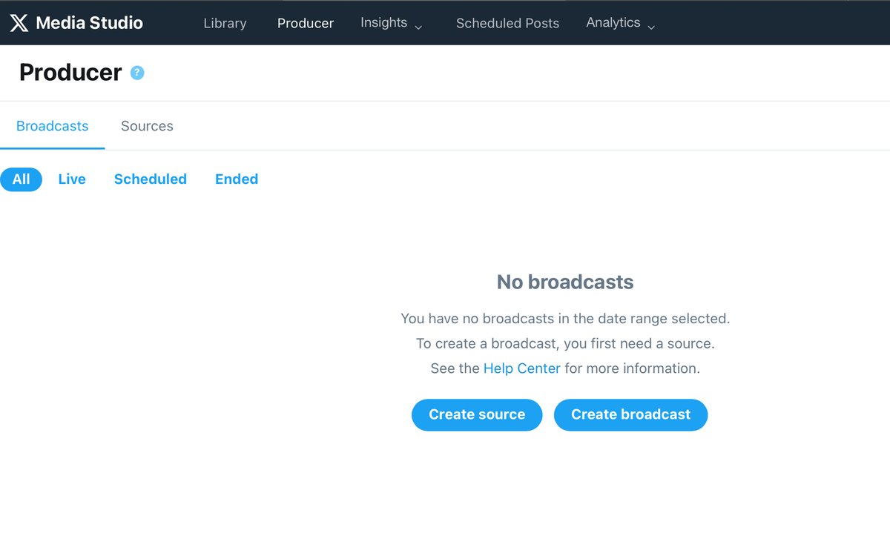Filter broadcasts by Live

[x=72, y=179]
